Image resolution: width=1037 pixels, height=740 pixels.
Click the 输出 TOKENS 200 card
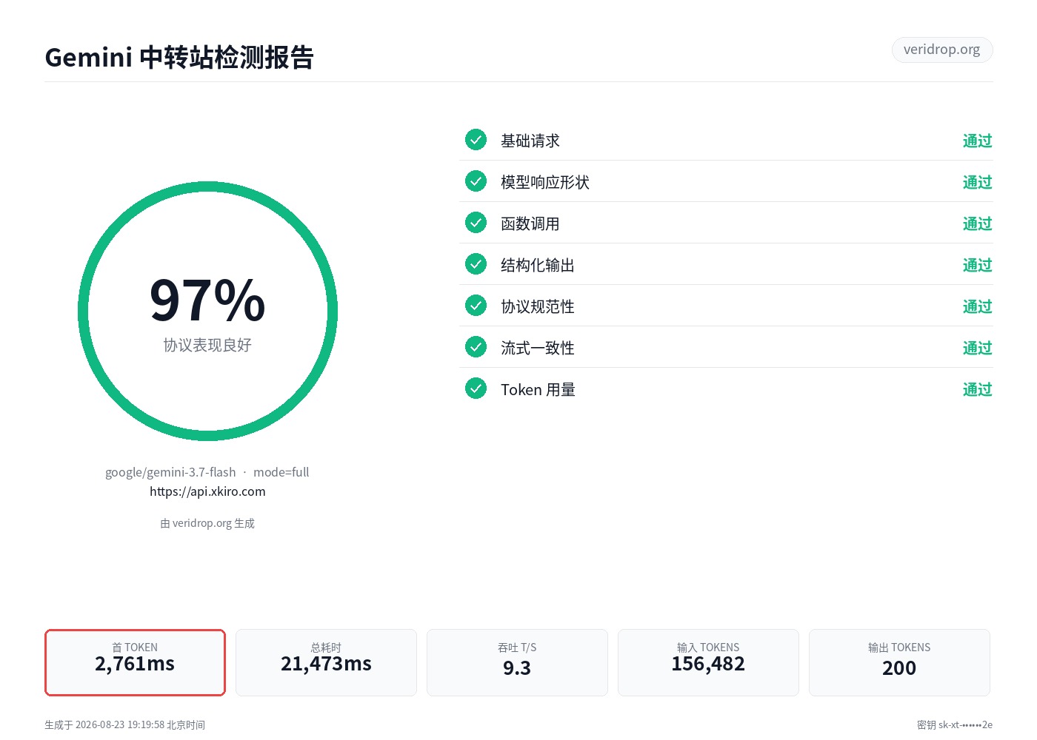point(899,662)
